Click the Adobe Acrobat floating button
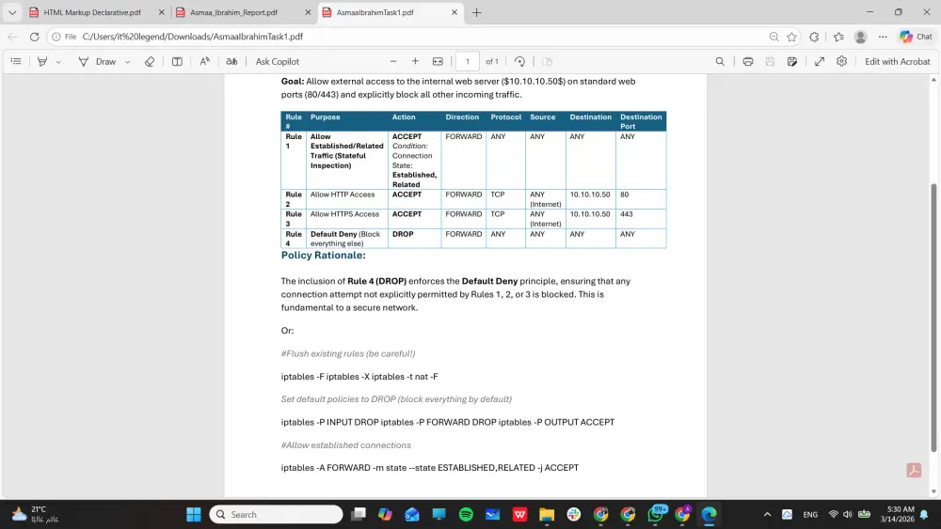 coord(914,471)
